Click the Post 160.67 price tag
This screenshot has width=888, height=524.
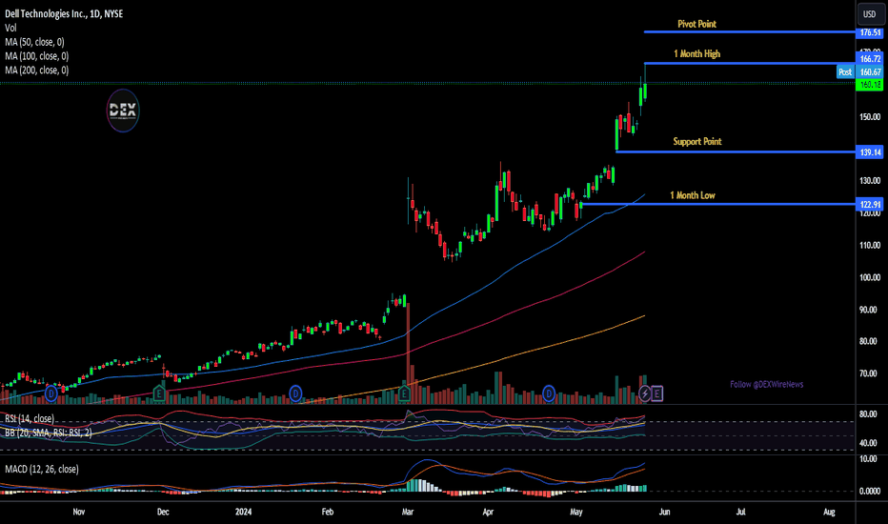(x=859, y=72)
